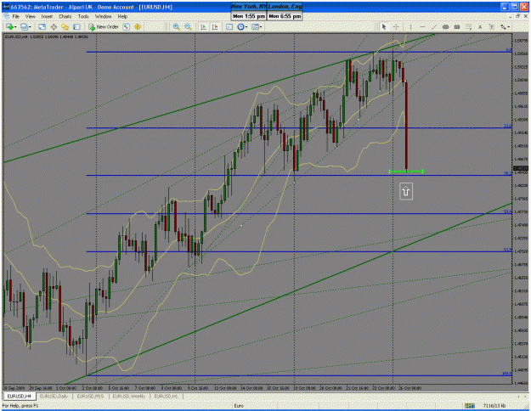This screenshot has width=531, height=411.
Task: Open the Periods clock icon
Action: pyautogui.click(x=240, y=26)
